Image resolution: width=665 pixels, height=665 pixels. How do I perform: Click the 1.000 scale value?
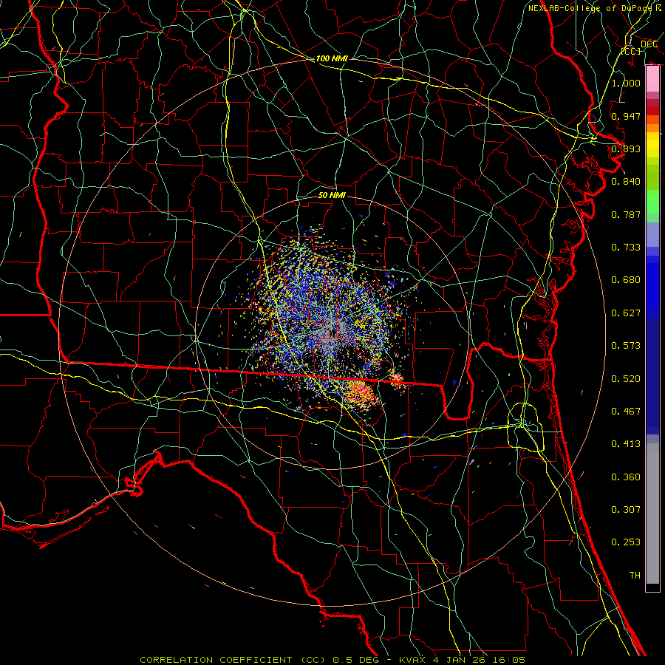[626, 83]
